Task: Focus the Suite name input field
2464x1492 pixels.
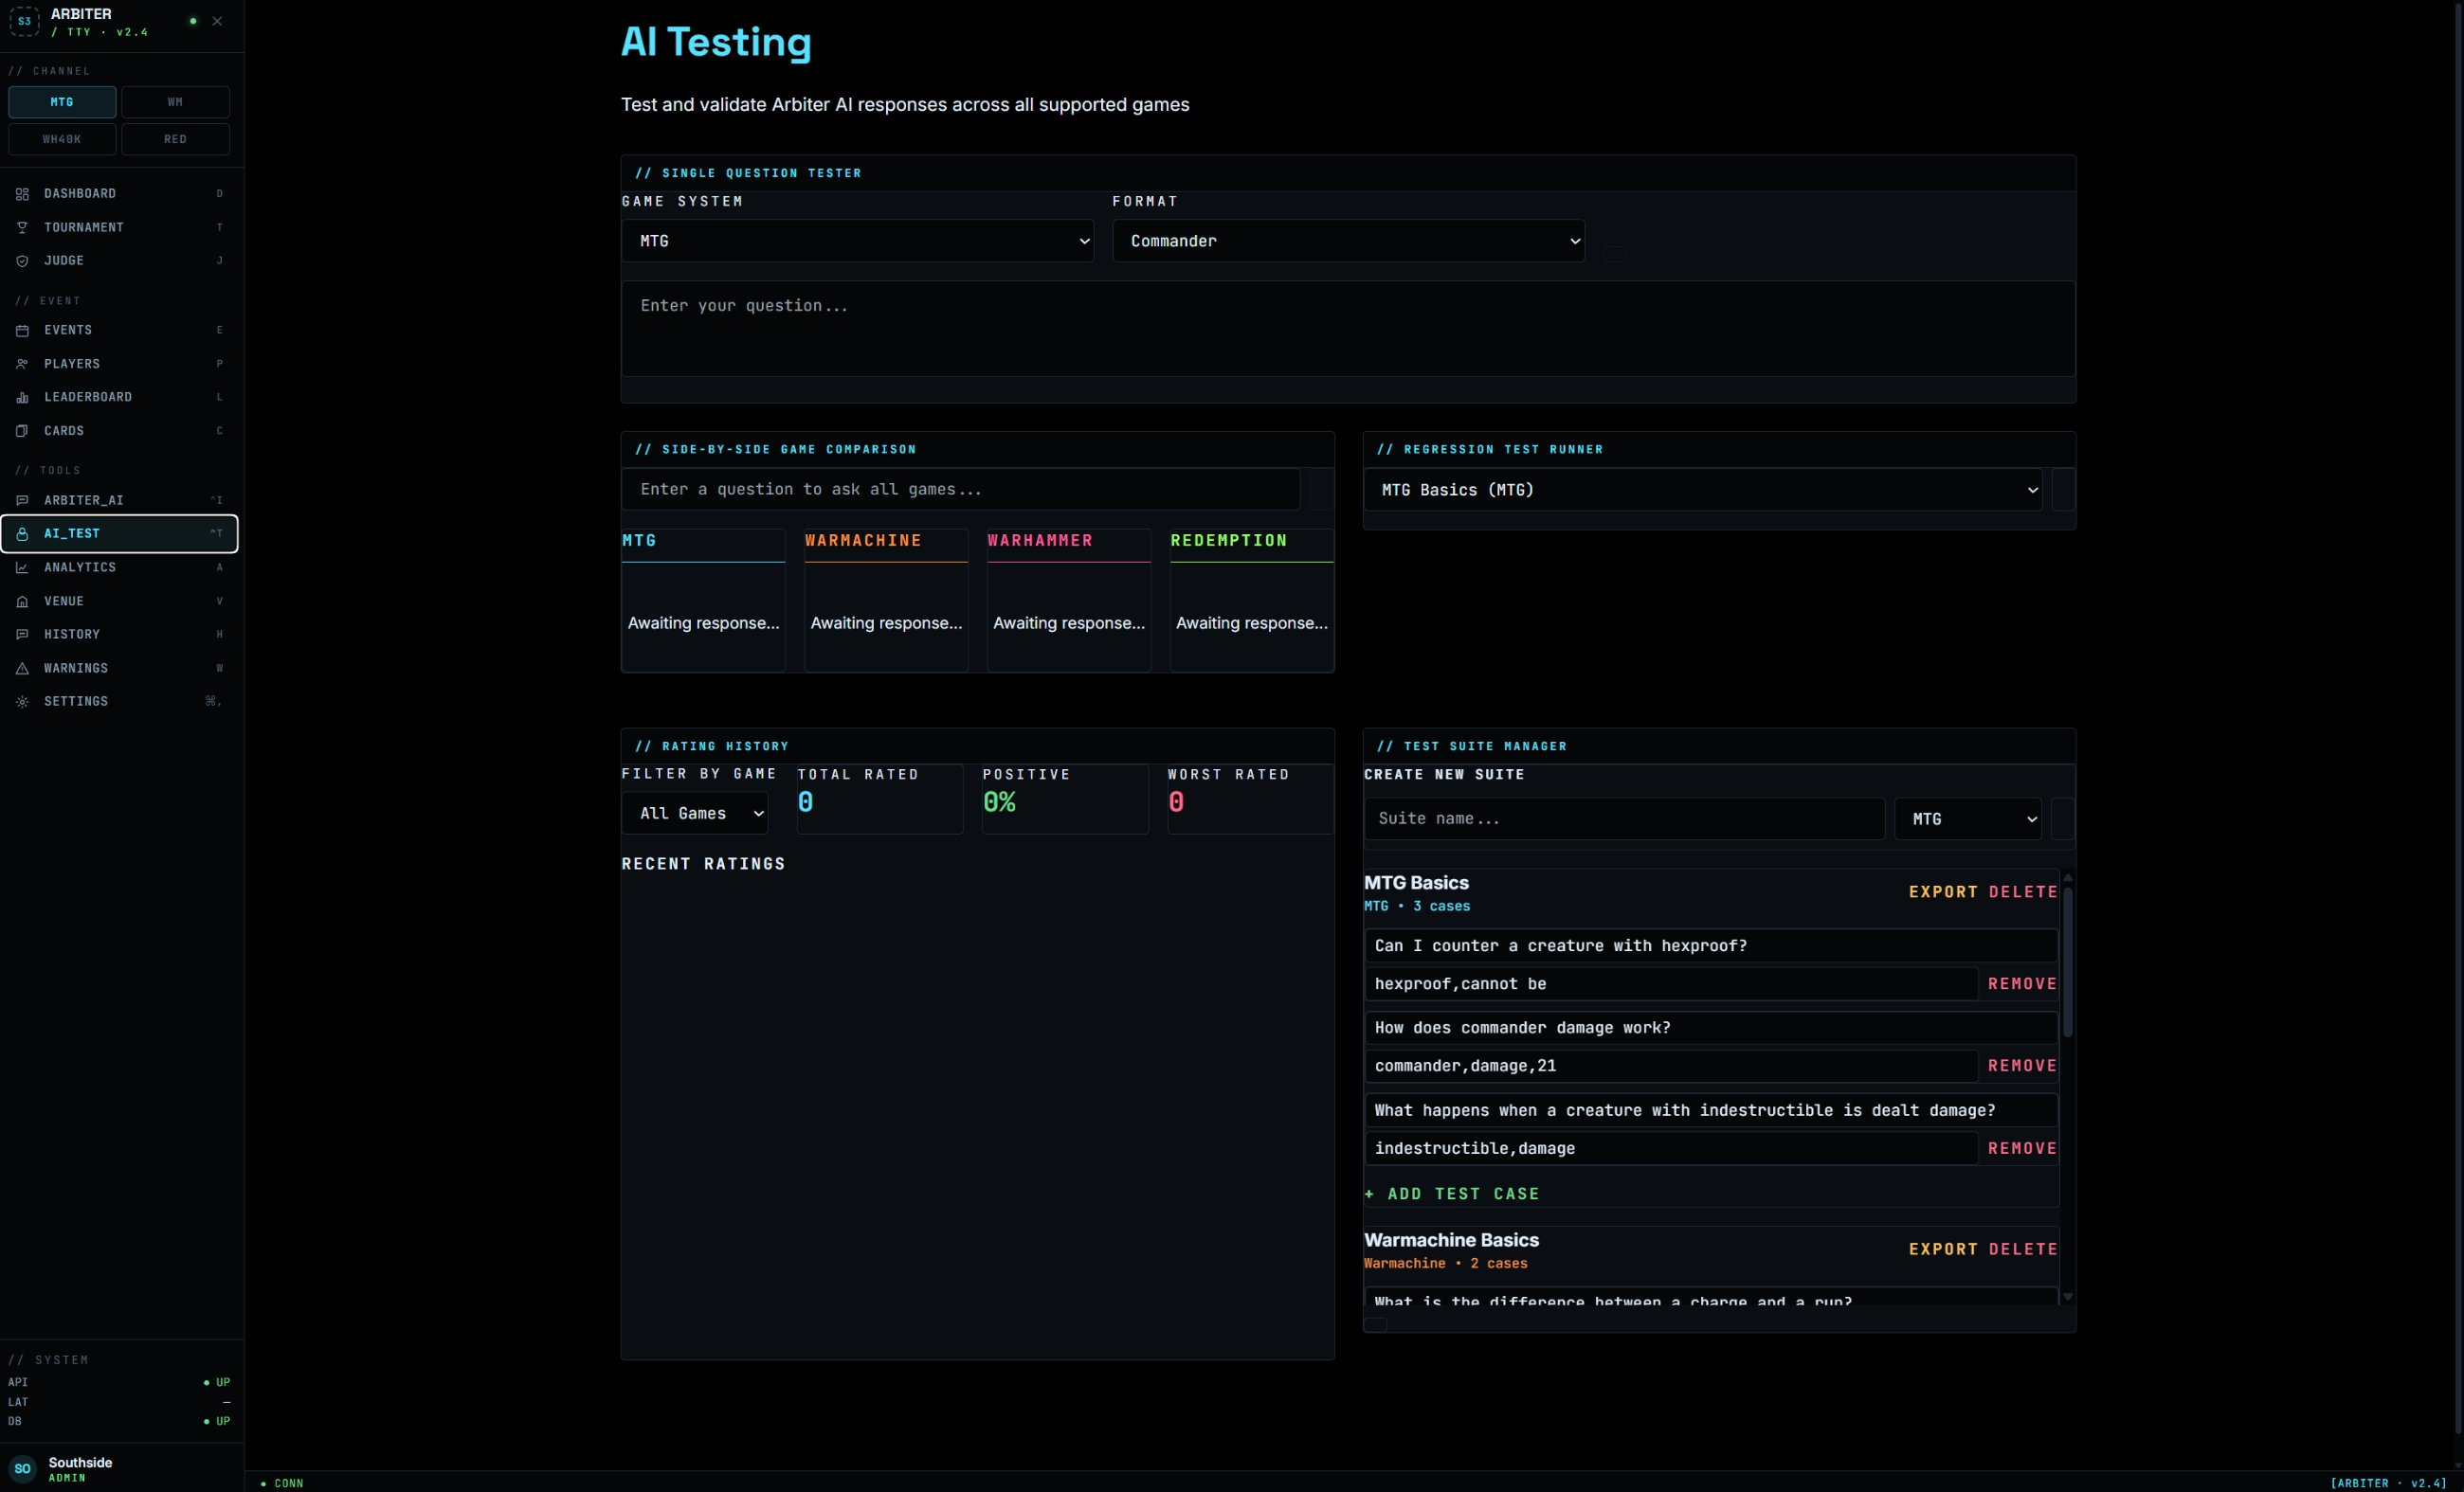Action: coord(1624,819)
